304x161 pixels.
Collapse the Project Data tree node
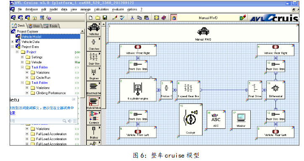coord(13,47)
